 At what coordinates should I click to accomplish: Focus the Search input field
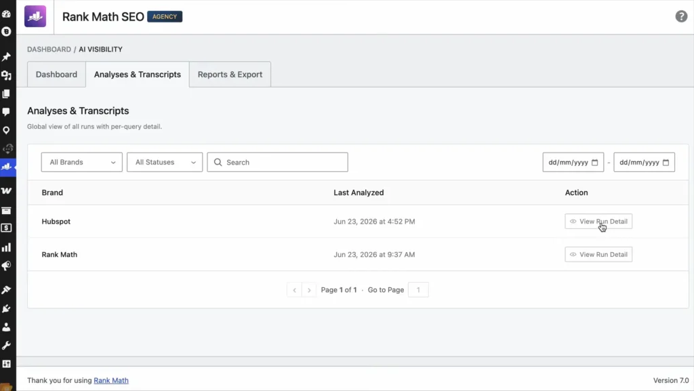point(277,163)
